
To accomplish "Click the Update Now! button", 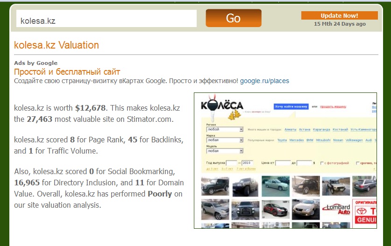I will [x=340, y=15].
